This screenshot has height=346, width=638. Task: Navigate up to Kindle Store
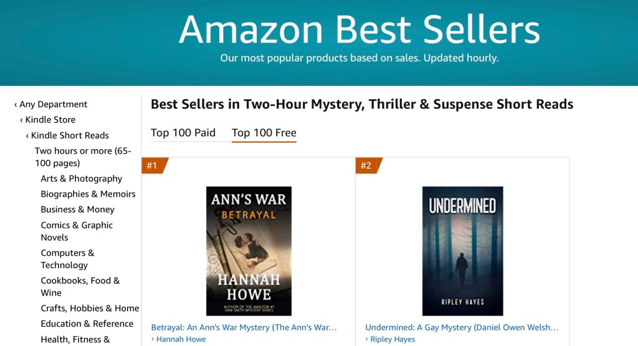[x=50, y=120]
